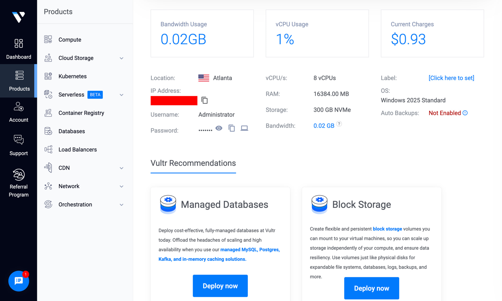Copy the password to clipboard
Image resolution: width=502 pixels, height=301 pixels.
point(231,128)
